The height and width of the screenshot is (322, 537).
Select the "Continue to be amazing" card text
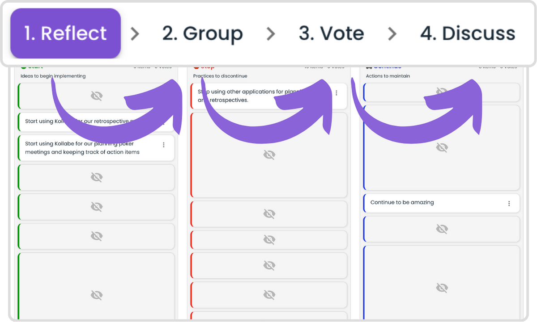point(402,203)
